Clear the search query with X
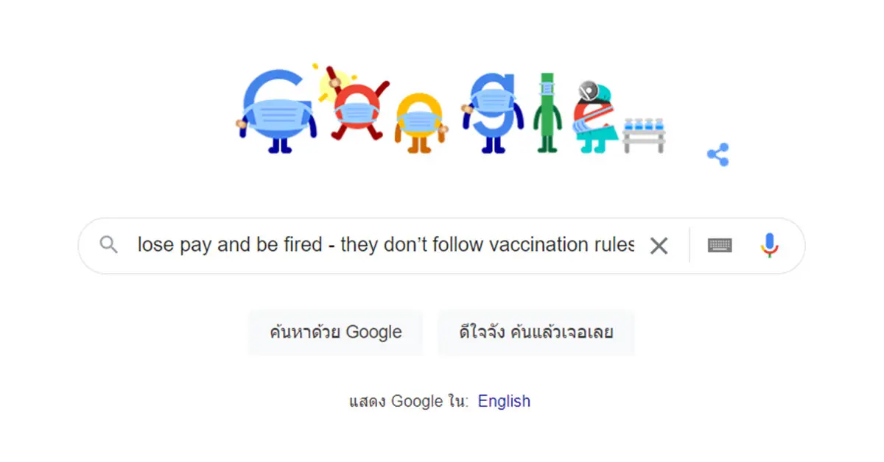884x462 pixels. click(659, 246)
